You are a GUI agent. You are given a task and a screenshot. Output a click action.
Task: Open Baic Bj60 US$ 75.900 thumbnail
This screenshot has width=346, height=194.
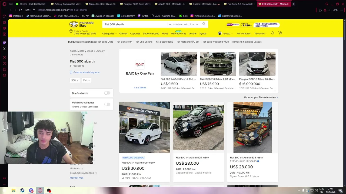pos(218,64)
